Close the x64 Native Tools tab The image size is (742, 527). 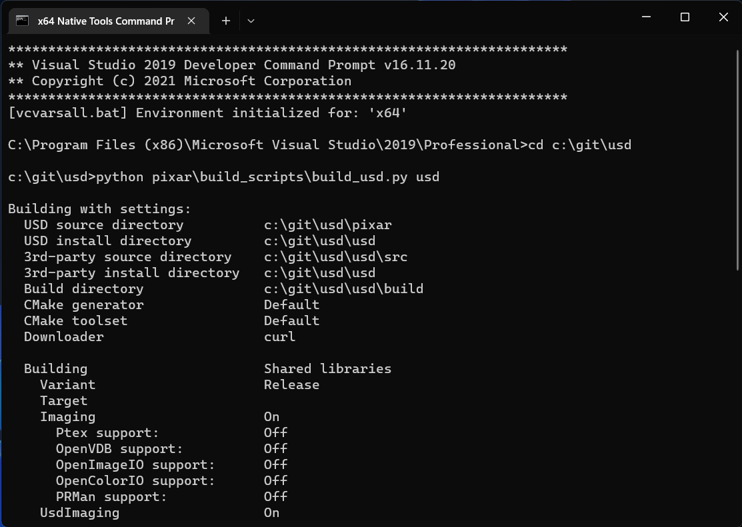click(191, 21)
